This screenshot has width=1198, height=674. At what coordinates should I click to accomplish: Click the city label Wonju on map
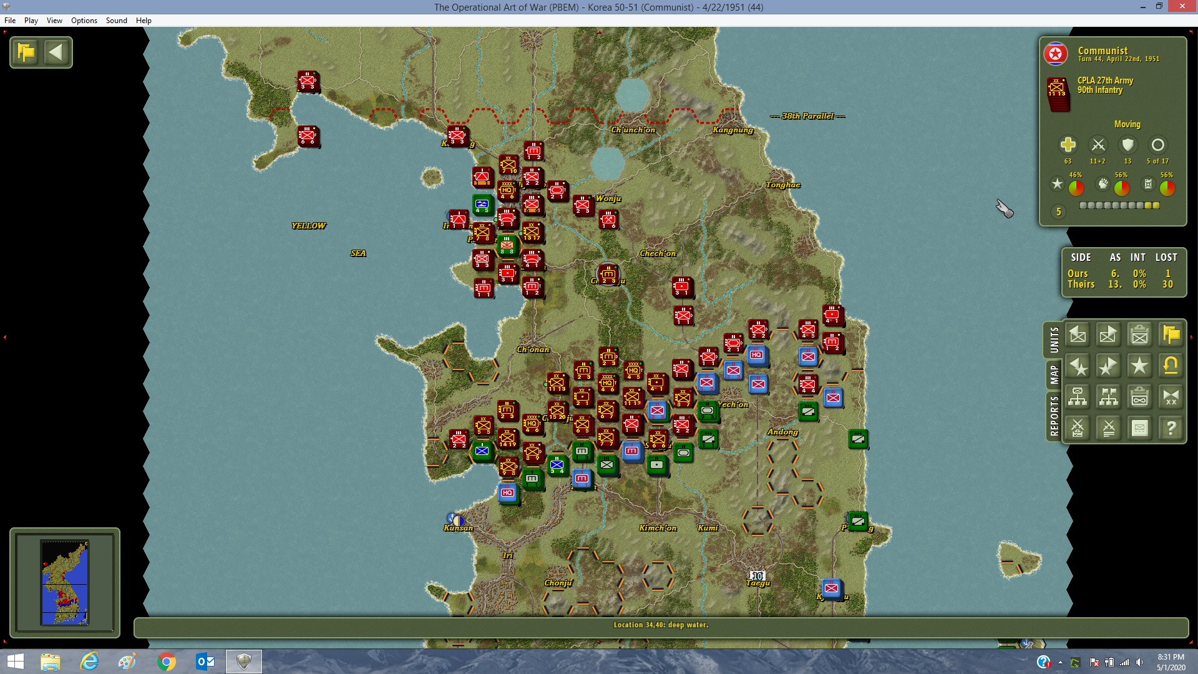[x=608, y=198]
